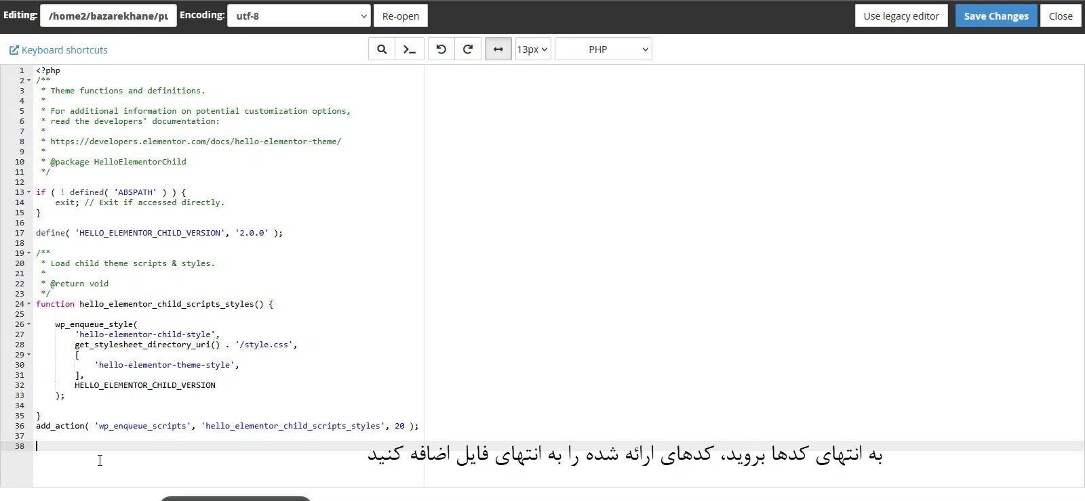Toggle line wrap arrows button
This screenshot has width=1085, height=501.
[x=498, y=49]
